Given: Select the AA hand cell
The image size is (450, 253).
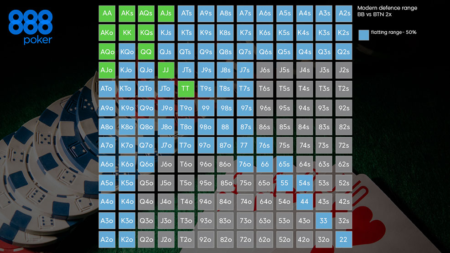Looking at the screenshot, I should pos(107,14).
